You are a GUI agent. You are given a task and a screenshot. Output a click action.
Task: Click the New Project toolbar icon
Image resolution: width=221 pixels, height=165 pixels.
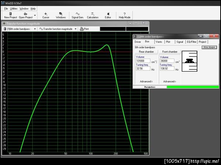tap(10, 14)
